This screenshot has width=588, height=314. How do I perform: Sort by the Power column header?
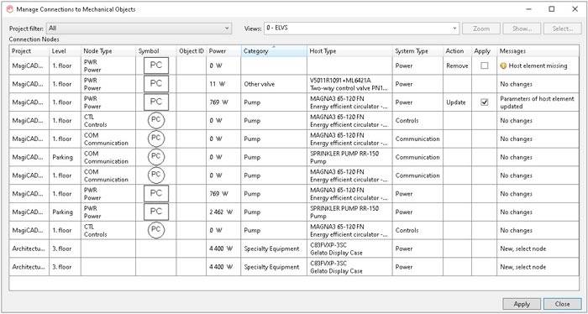pyautogui.click(x=223, y=51)
